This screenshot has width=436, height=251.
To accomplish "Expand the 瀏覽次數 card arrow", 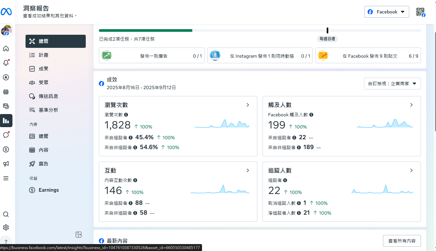I will click(x=248, y=105).
